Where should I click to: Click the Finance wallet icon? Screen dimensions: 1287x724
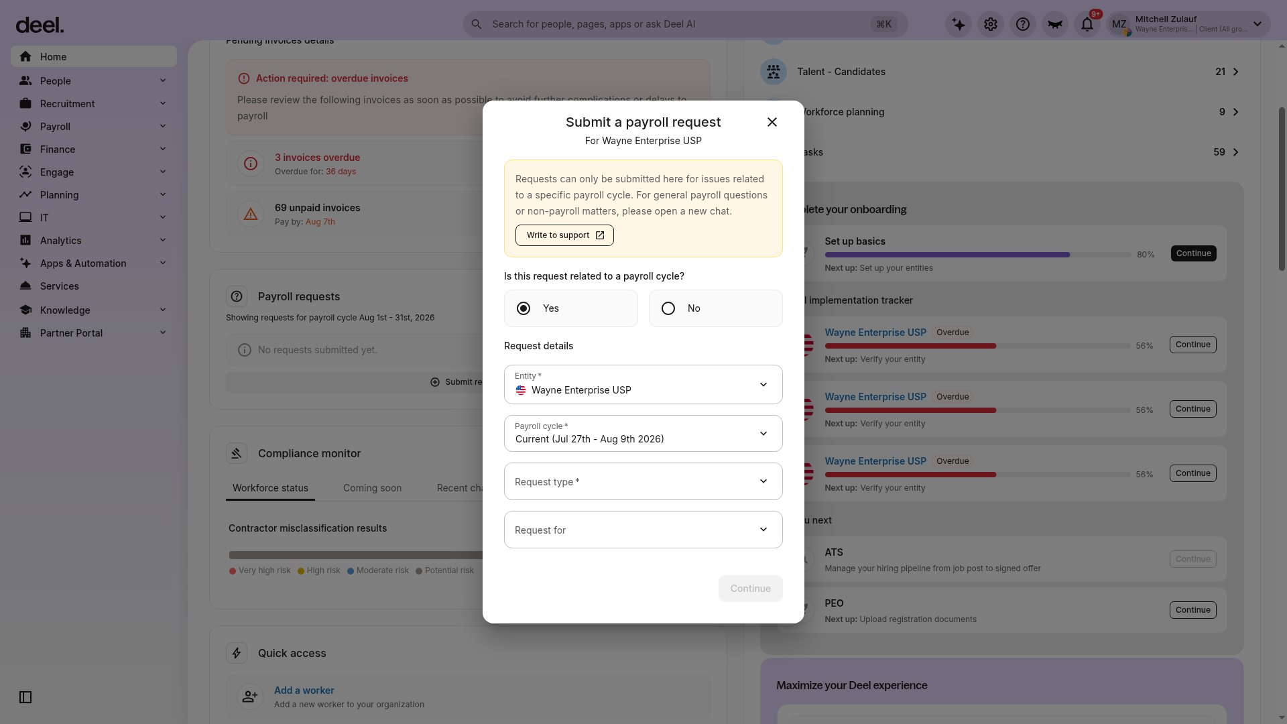[25, 149]
